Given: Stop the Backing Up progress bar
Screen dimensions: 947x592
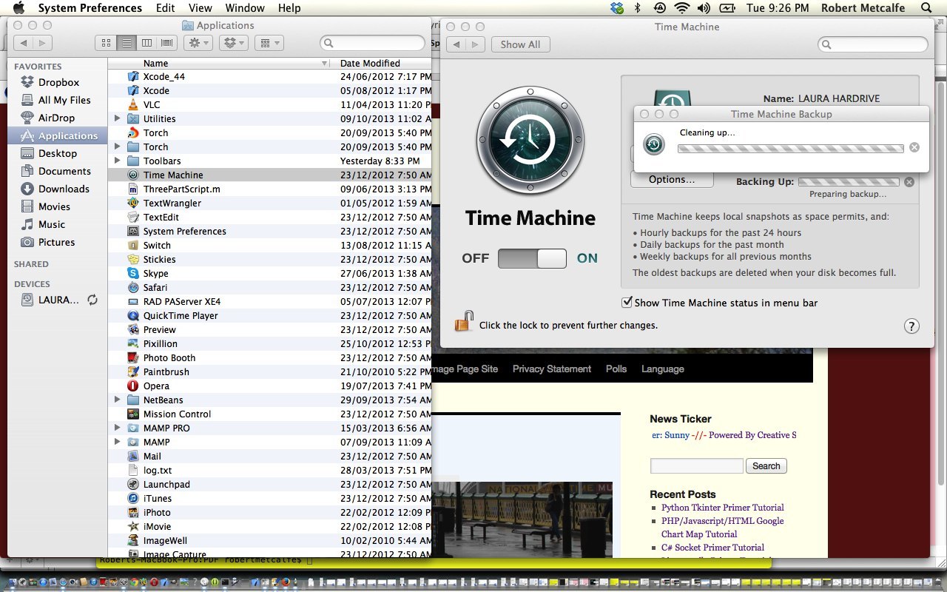Looking at the screenshot, I should pyautogui.click(x=909, y=182).
